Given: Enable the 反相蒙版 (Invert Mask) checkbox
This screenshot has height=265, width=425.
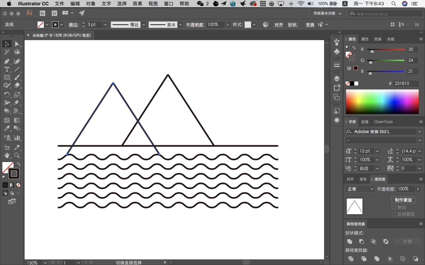Looking at the screenshot, I should pyautogui.click(x=394, y=214).
